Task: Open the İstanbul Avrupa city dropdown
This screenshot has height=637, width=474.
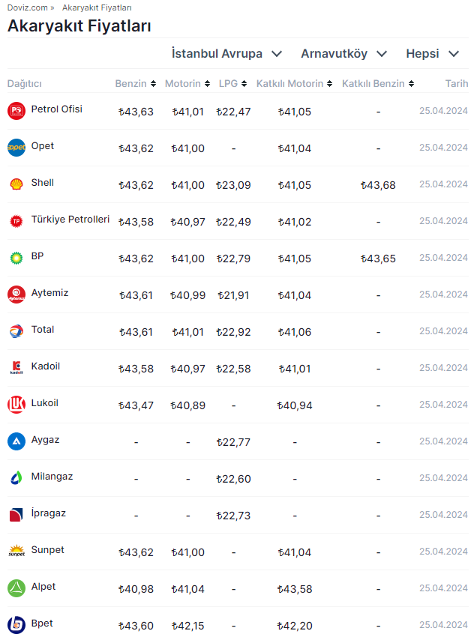Action: pos(226,54)
